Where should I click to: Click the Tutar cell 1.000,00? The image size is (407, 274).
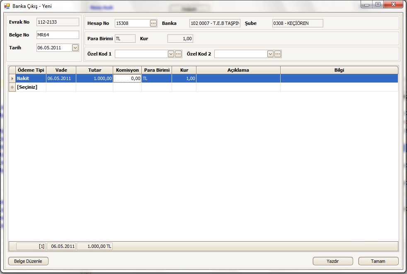[x=94, y=78]
